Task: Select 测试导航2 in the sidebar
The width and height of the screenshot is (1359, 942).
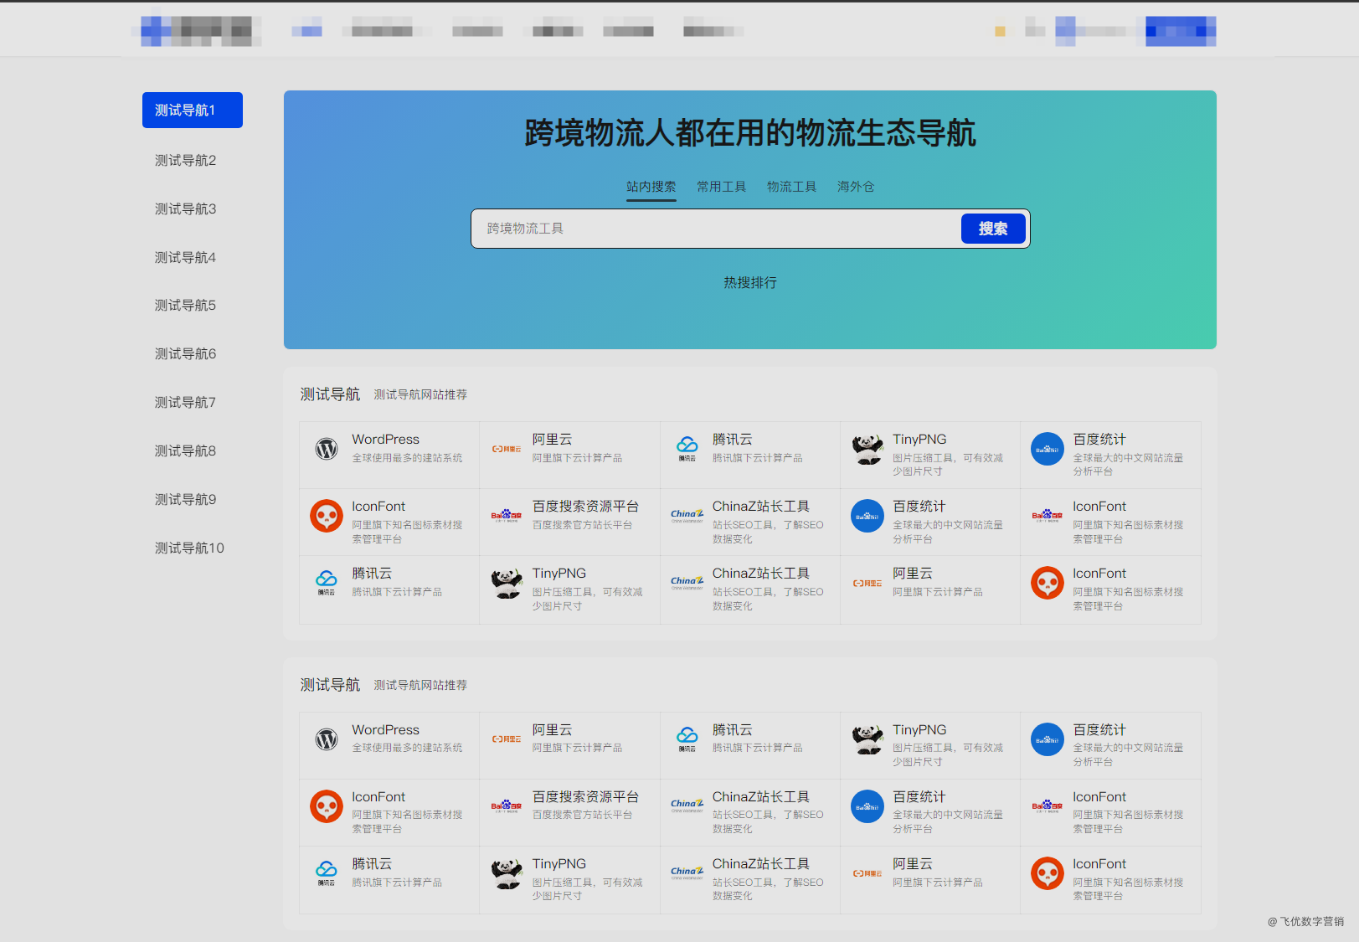Action: [186, 160]
